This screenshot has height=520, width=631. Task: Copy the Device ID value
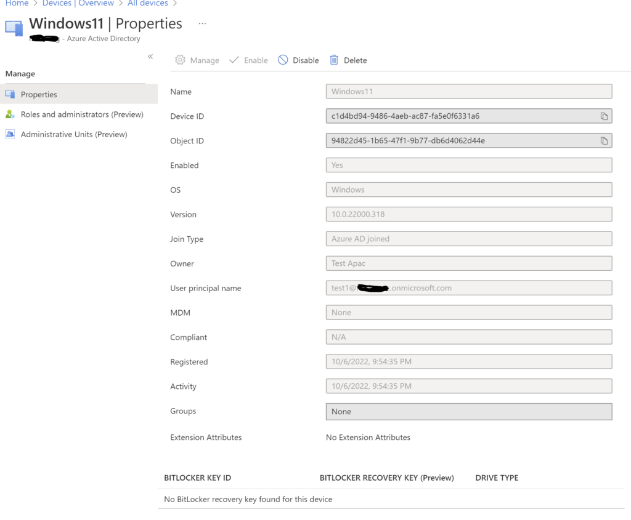click(x=604, y=116)
